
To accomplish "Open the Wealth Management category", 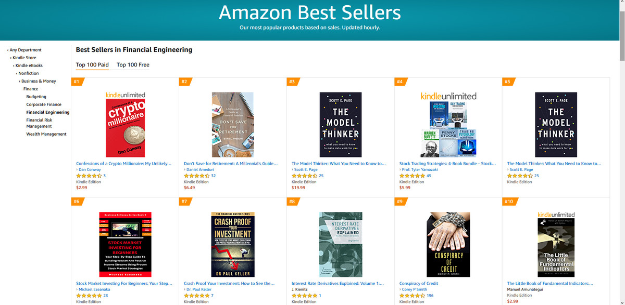I will 46,134.
